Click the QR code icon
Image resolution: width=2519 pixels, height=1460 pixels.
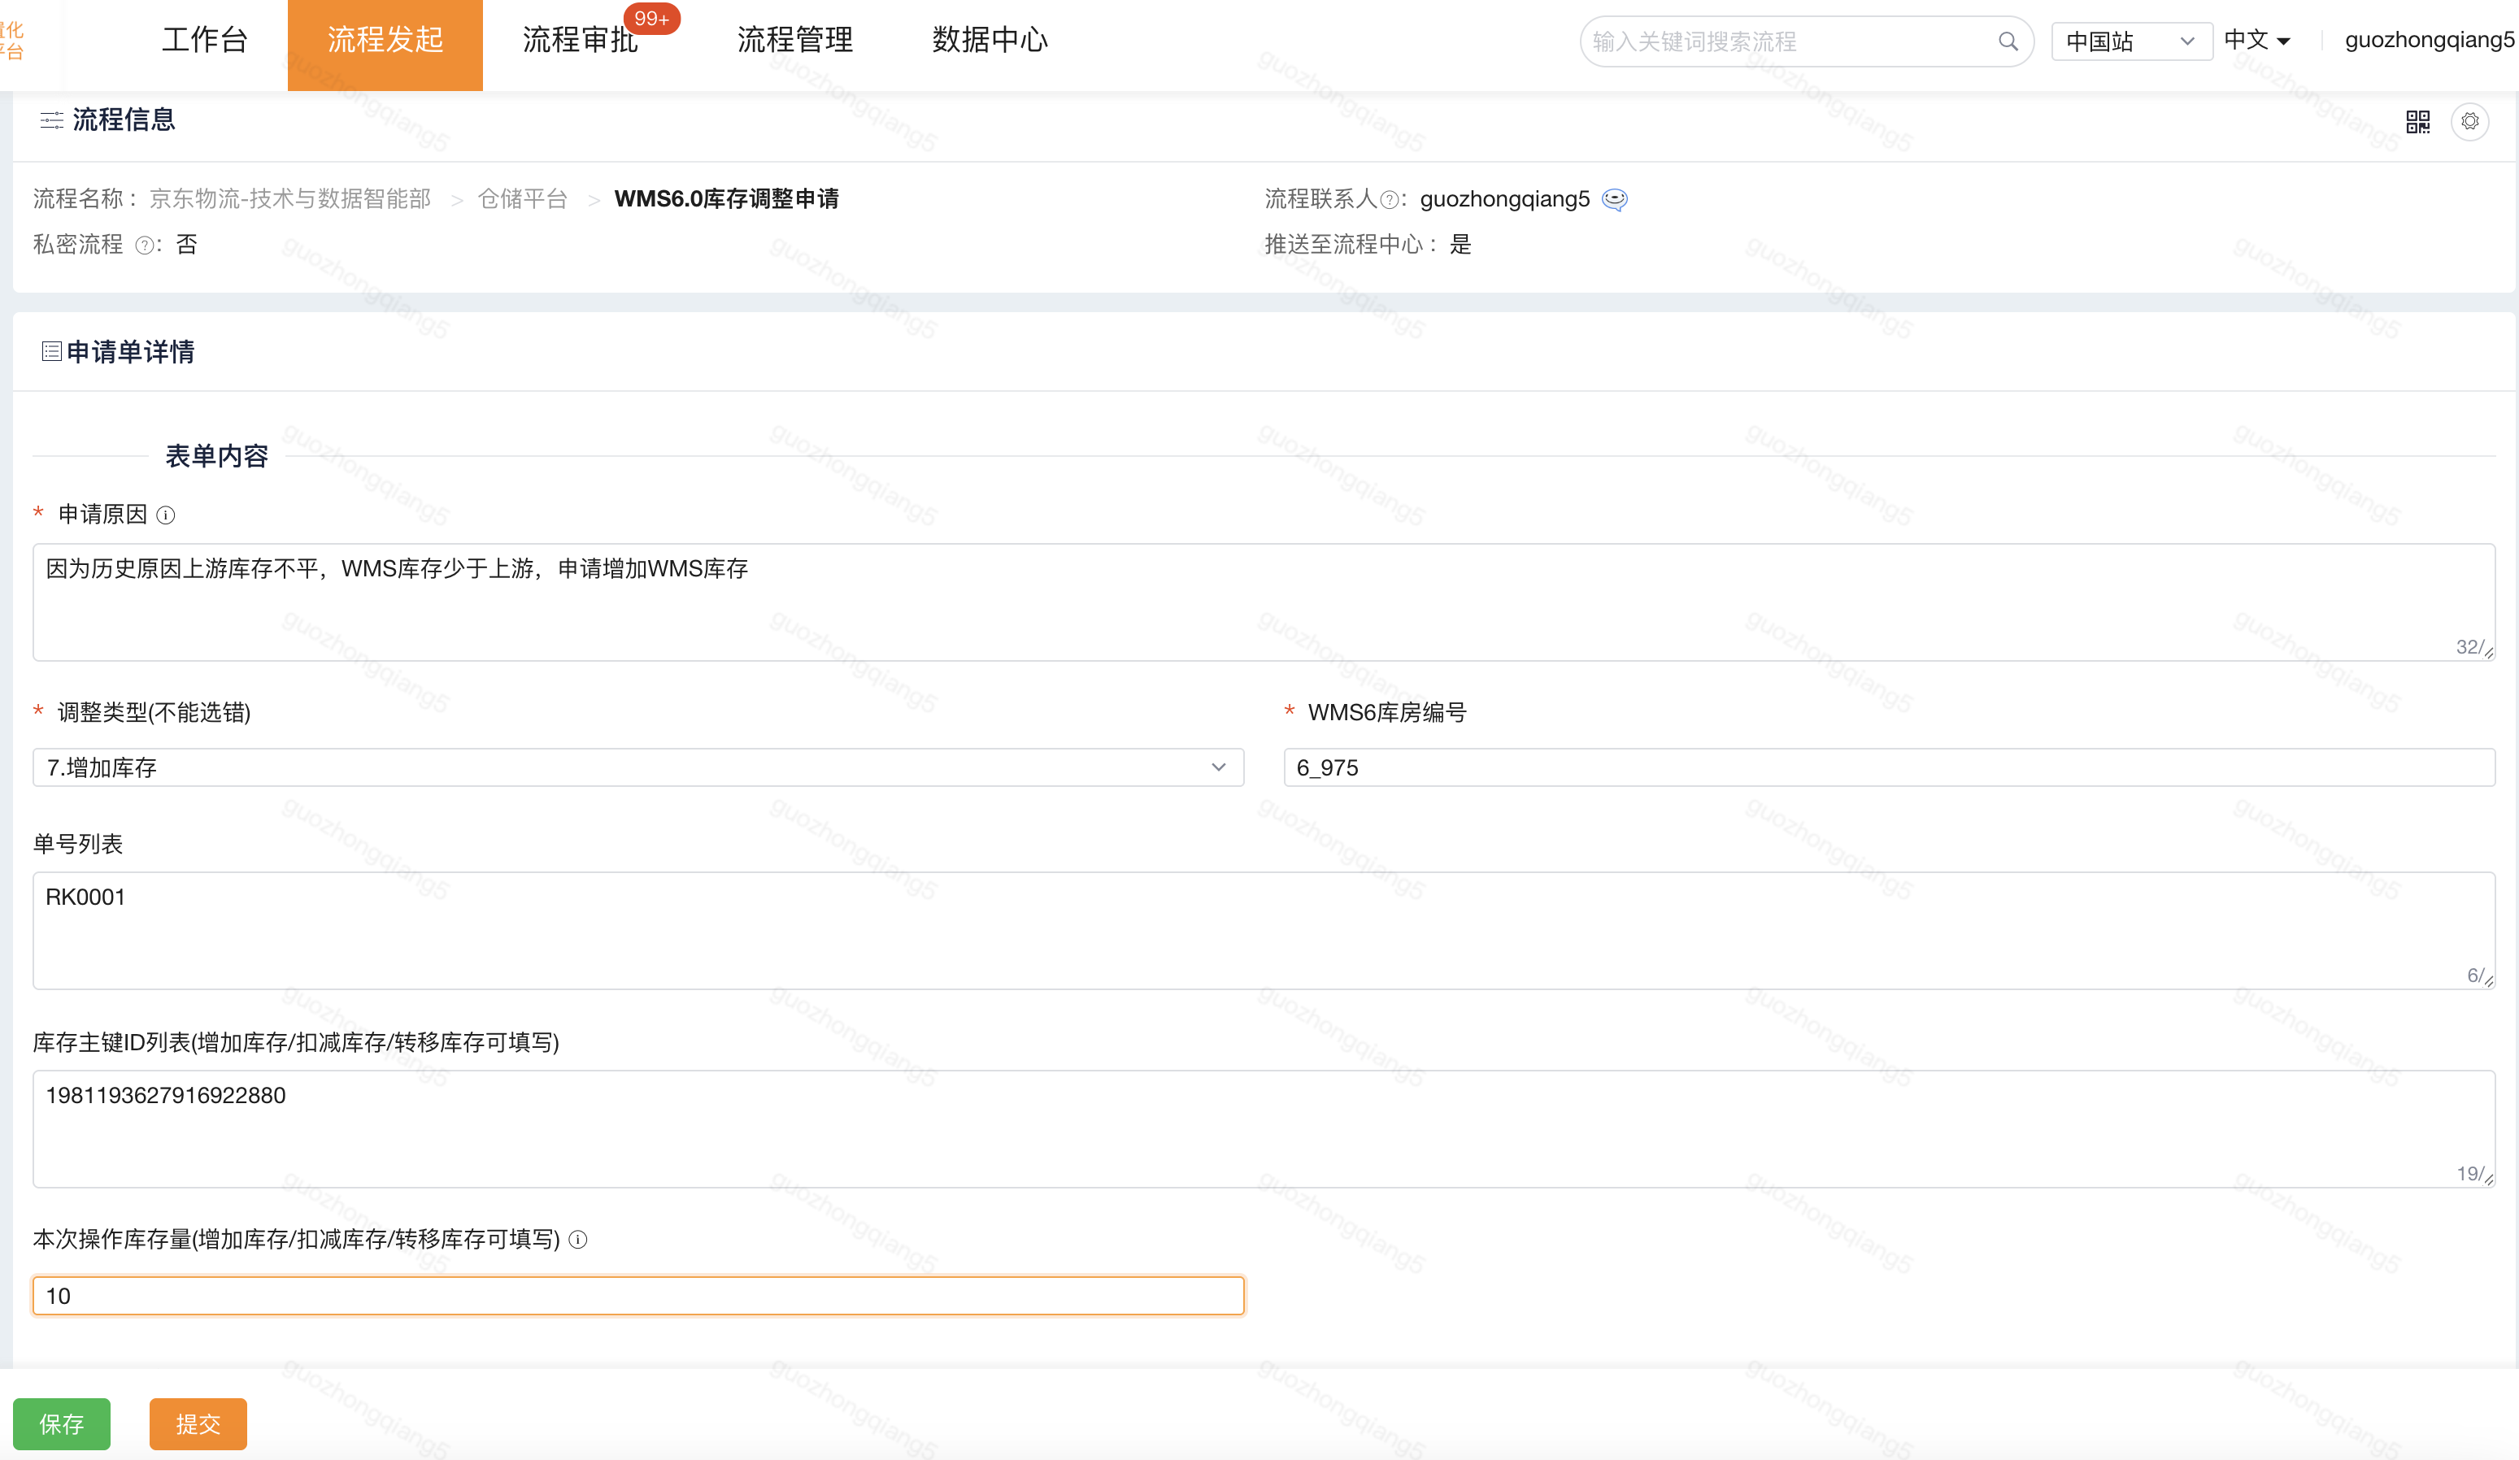pyautogui.click(x=2417, y=122)
